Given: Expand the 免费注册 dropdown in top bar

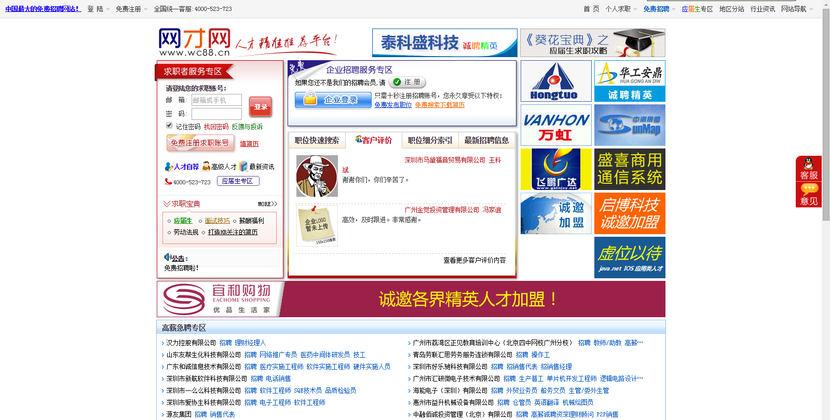Looking at the screenshot, I should (132, 9).
